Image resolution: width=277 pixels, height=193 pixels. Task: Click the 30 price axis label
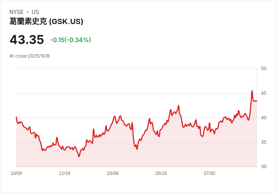pos(263,167)
